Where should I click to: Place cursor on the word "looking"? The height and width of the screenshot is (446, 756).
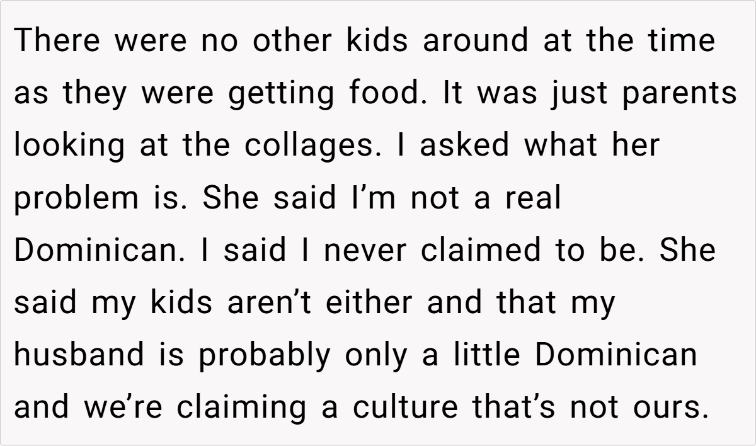point(70,146)
